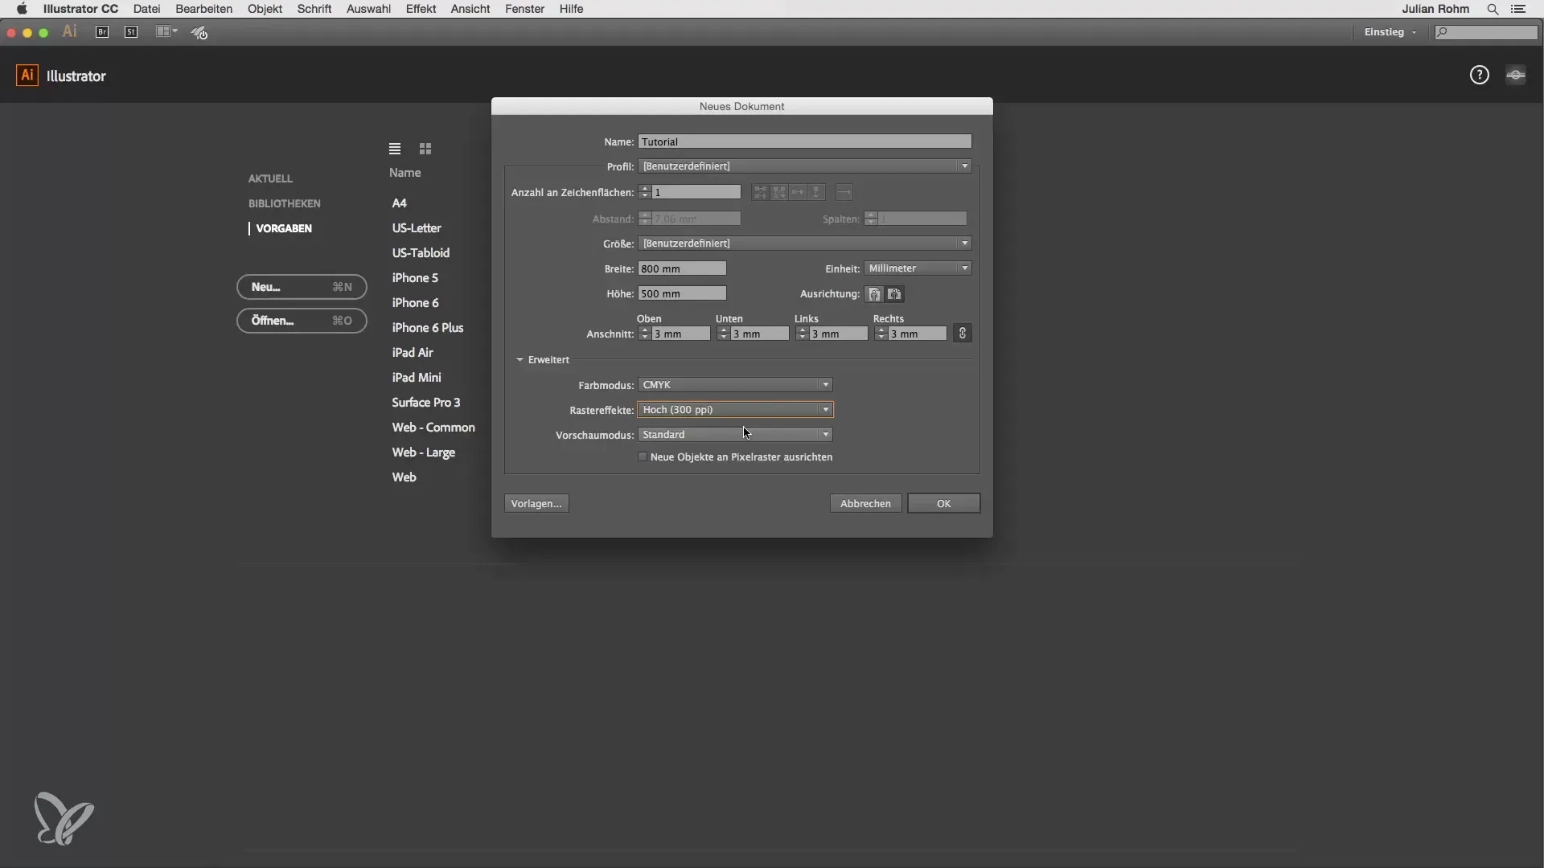The height and width of the screenshot is (868, 1544).
Task: Adjust the Anzahl an Zeichenflächen stepper
Action: click(645, 192)
